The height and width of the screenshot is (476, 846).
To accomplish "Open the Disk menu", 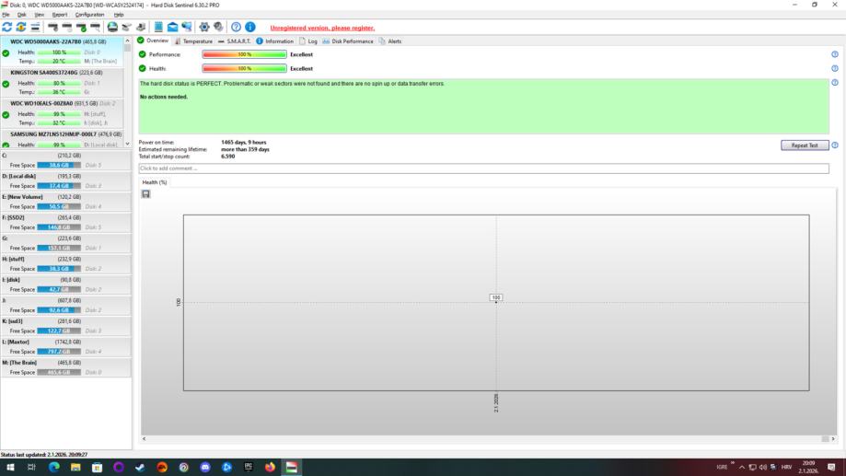I will [x=21, y=15].
